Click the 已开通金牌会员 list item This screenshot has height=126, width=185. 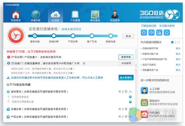(20, 97)
